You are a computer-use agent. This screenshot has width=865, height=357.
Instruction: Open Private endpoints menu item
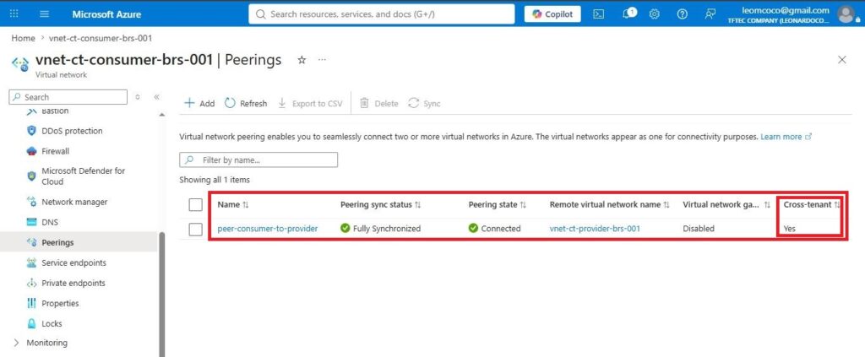click(x=73, y=284)
